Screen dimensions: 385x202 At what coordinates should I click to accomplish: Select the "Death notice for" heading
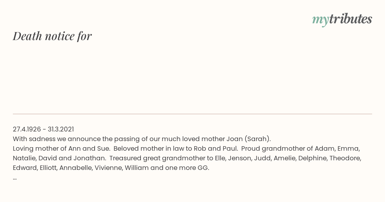52,36
